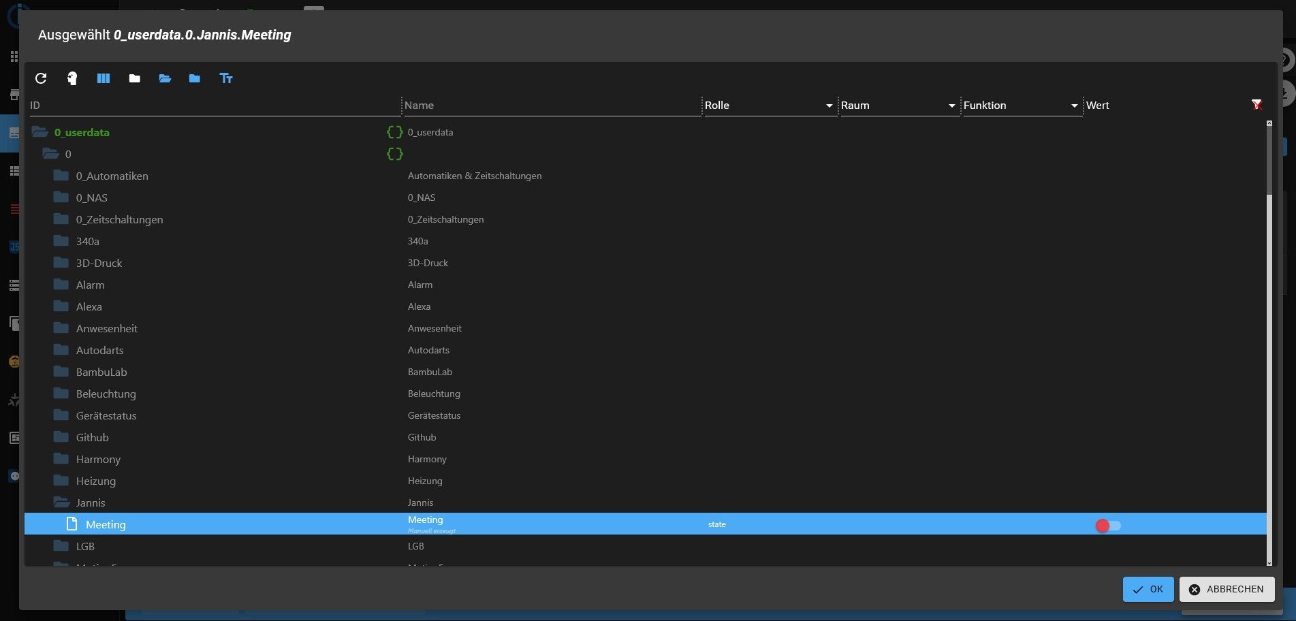The width and height of the screenshot is (1296, 621).
Task: Open the BambuLab folder
Action: tap(61, 372)
